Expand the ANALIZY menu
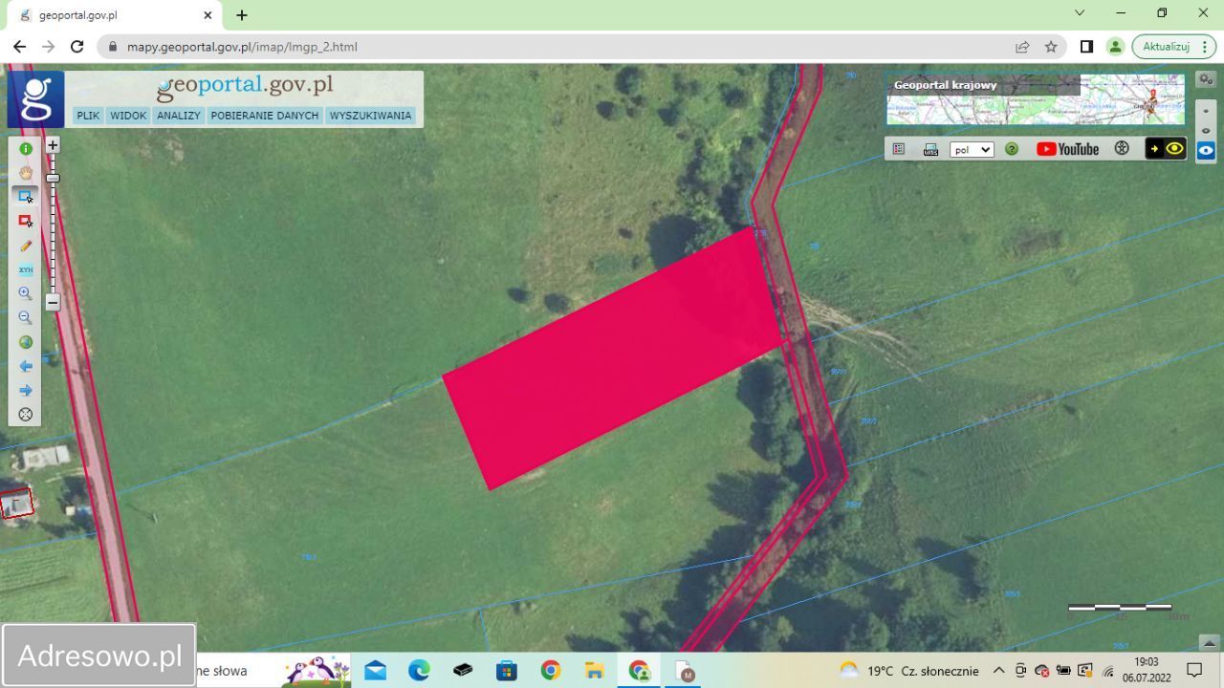Viewport: 1224px width, 688px height. pos(179,116)
